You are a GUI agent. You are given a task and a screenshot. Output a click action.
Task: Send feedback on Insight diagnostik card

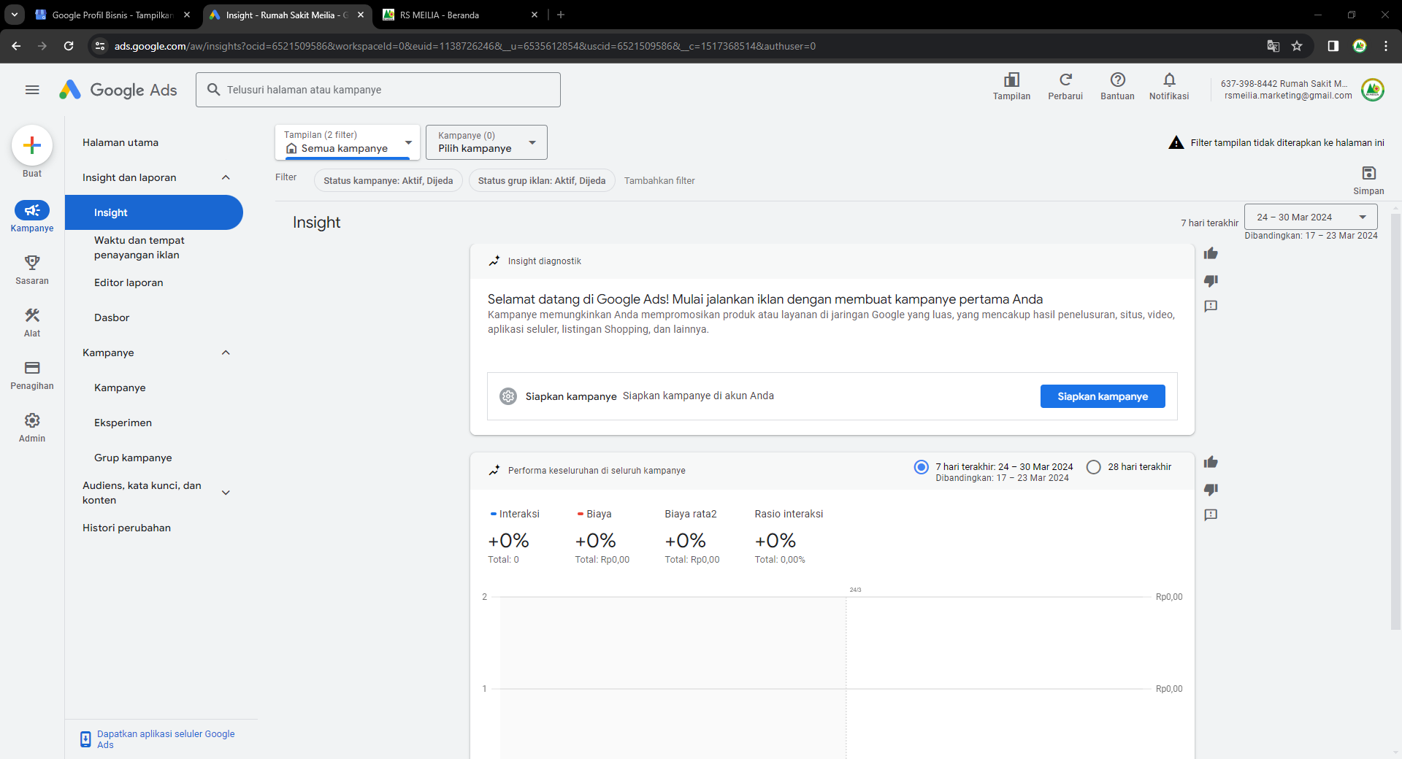point(1211,307)
